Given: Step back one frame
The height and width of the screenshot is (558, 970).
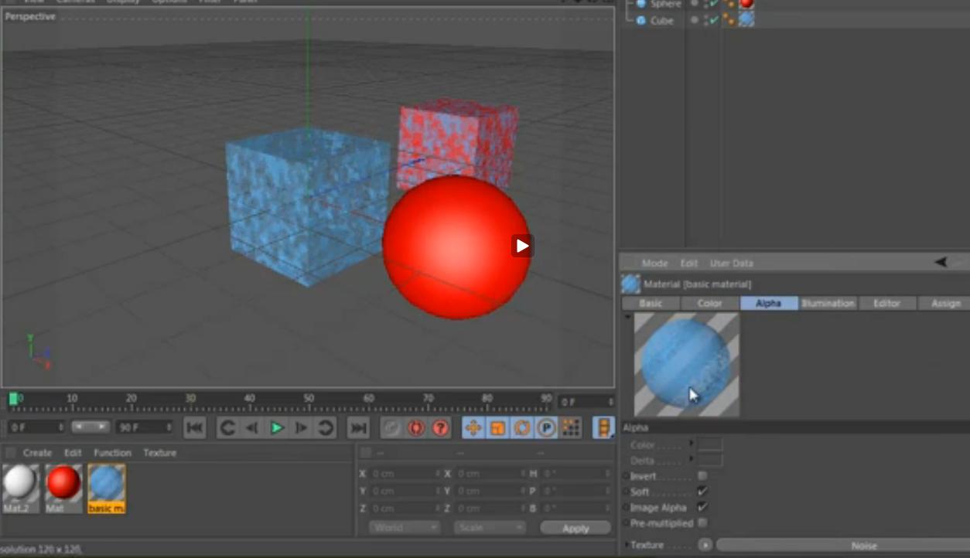Looking at the screenshot, I should point(252,427).
